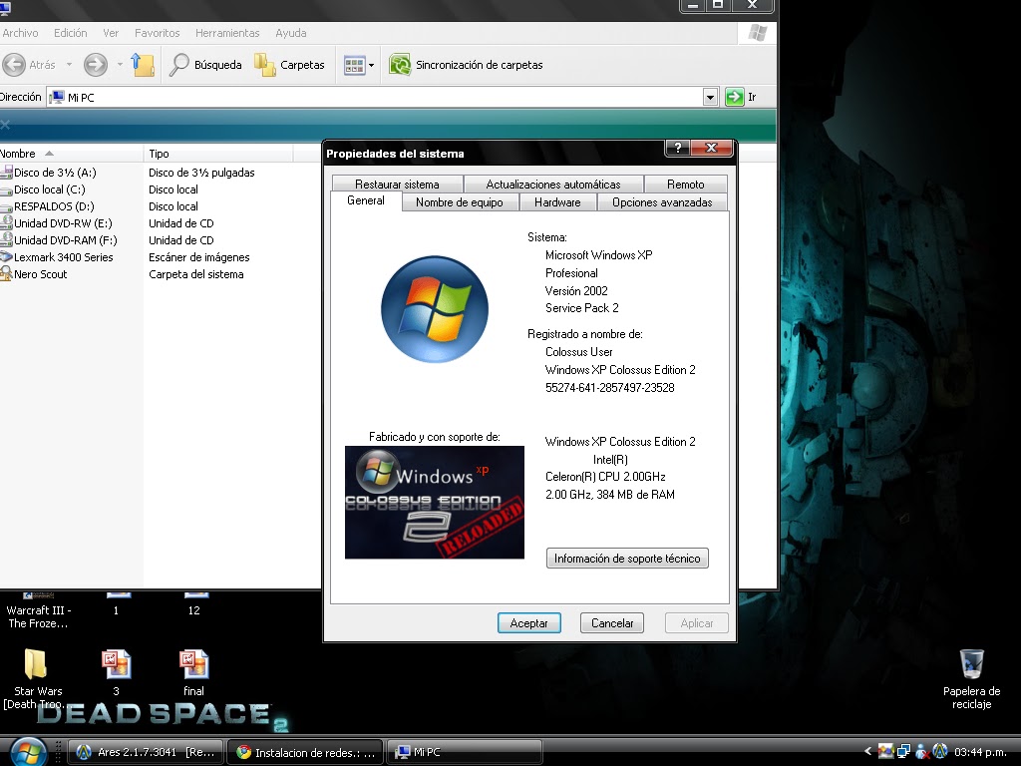Screen dimensions: 1021x766
Task: Click Aceptar in system properties
Action: (528, 623)
